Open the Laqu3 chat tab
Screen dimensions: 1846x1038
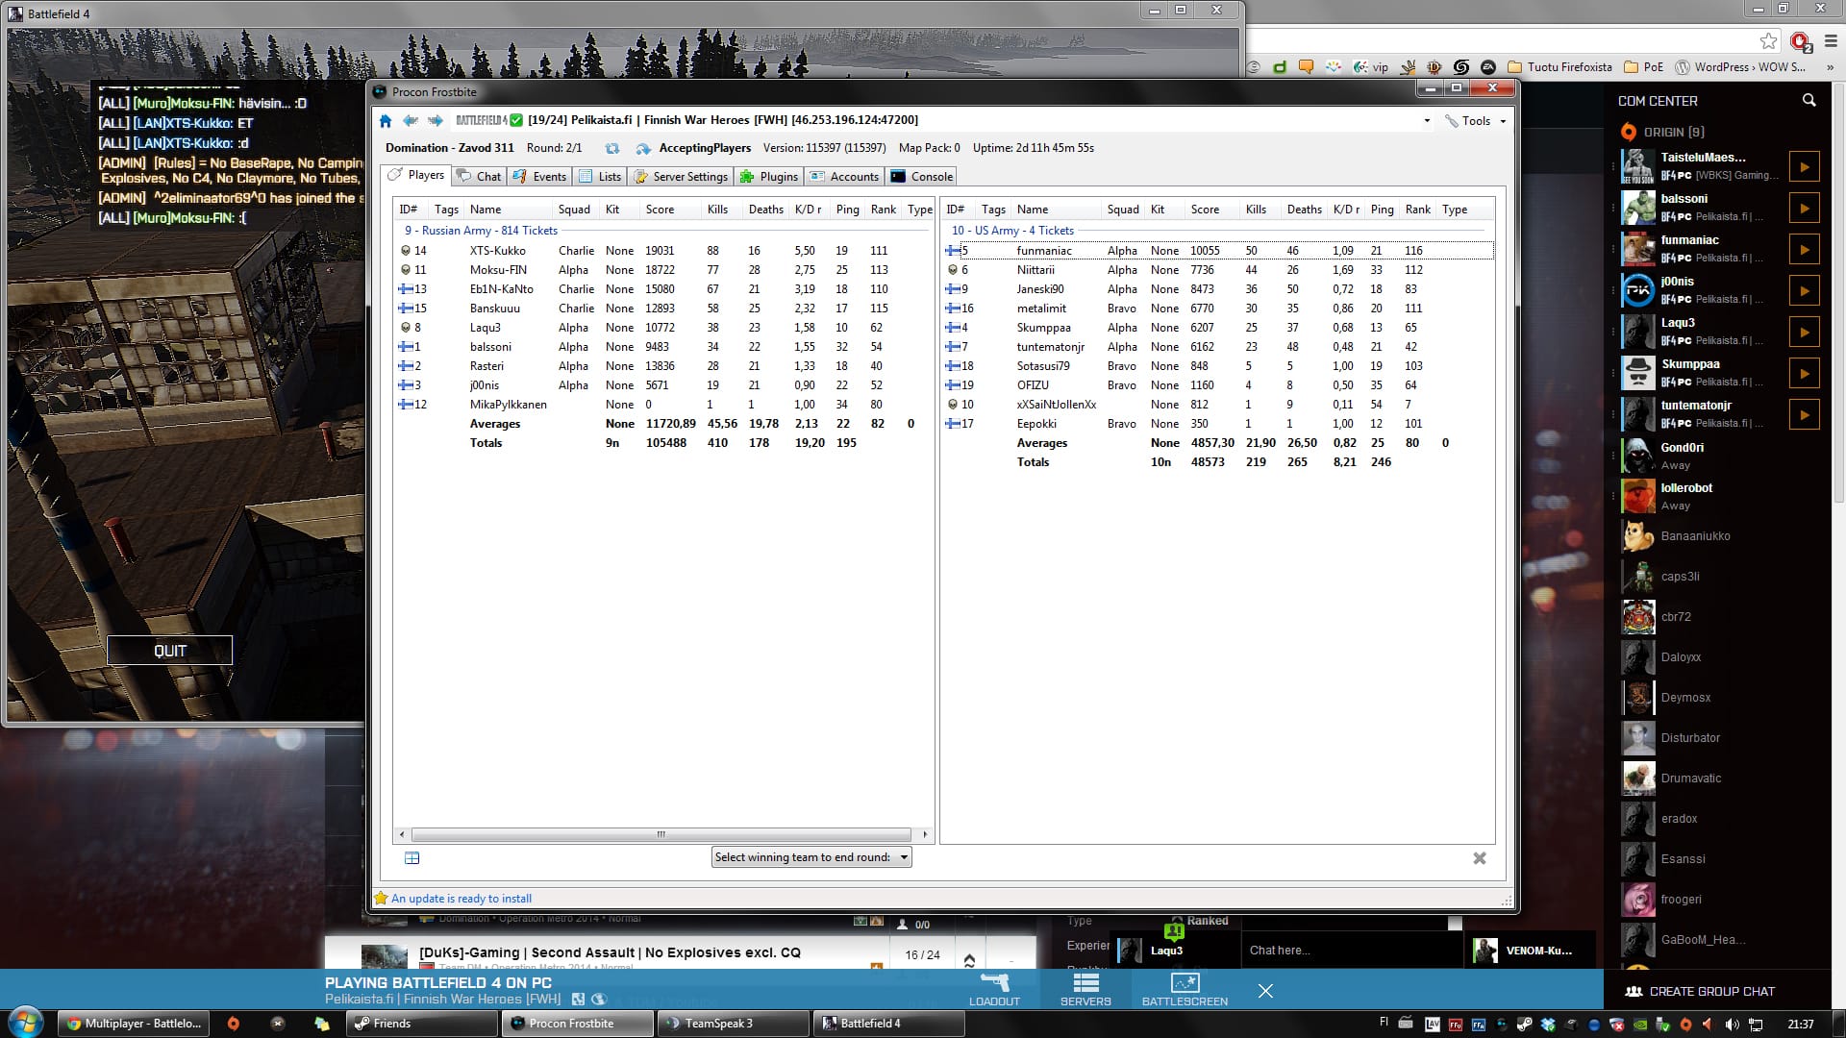point(1175,950)
